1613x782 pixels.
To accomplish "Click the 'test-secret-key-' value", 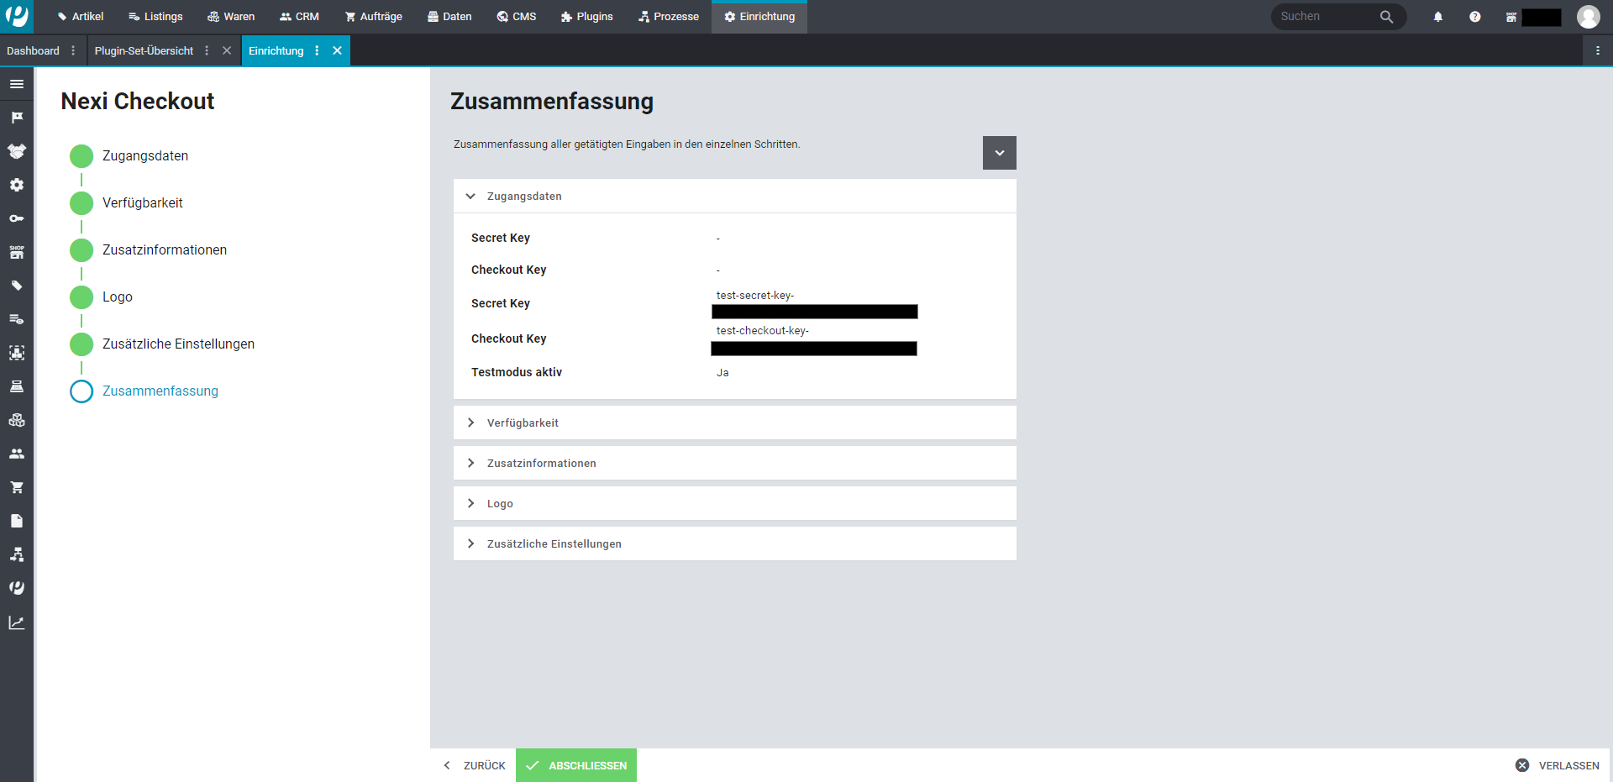I will 755,296.
